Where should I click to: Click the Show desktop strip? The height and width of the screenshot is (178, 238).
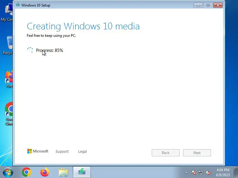(x=236, y=172)
